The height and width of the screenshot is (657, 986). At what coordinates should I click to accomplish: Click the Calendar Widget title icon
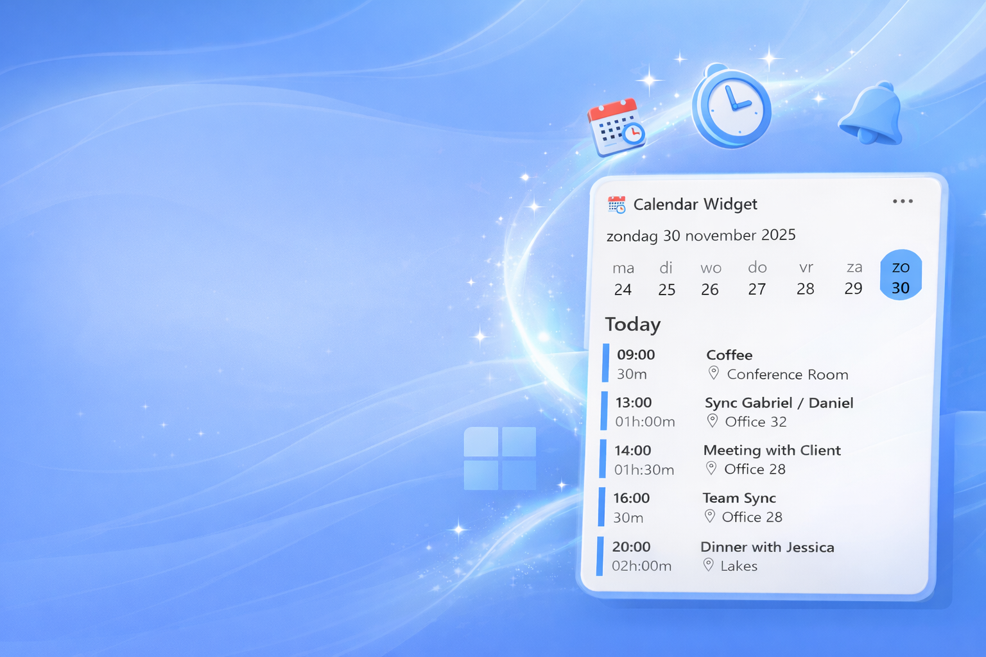point(616,205)
